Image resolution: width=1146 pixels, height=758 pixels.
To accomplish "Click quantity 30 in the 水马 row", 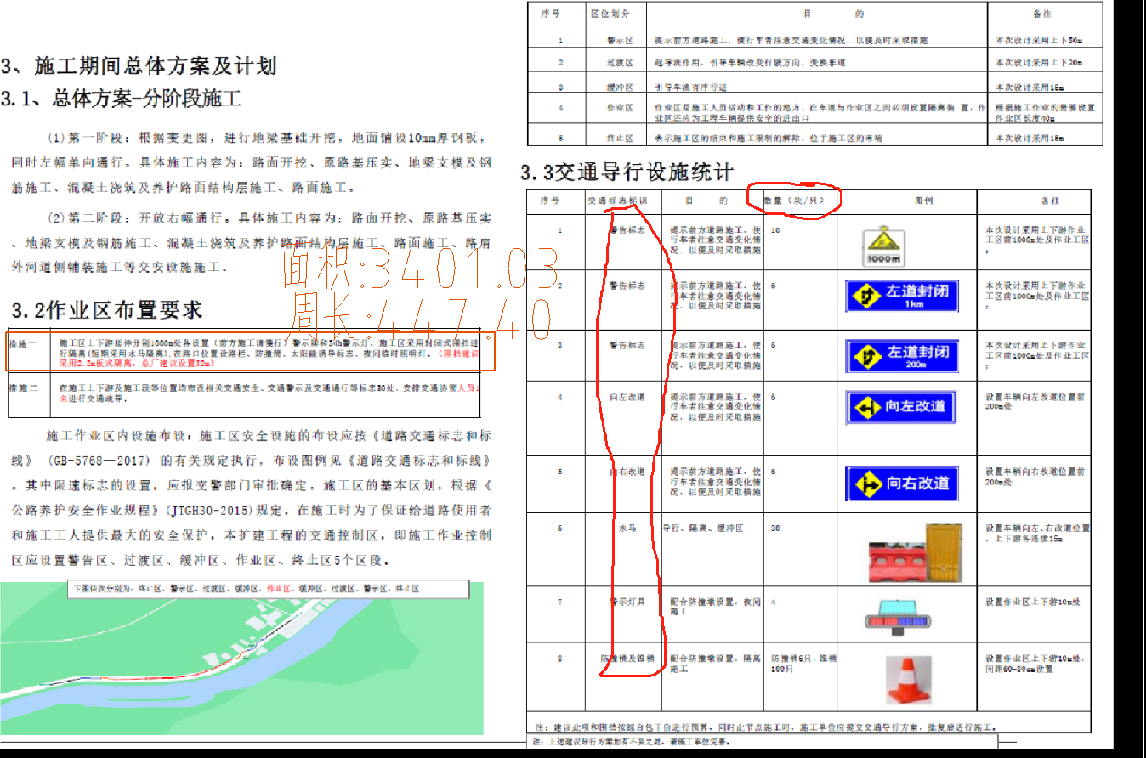I will pos(775,529).
